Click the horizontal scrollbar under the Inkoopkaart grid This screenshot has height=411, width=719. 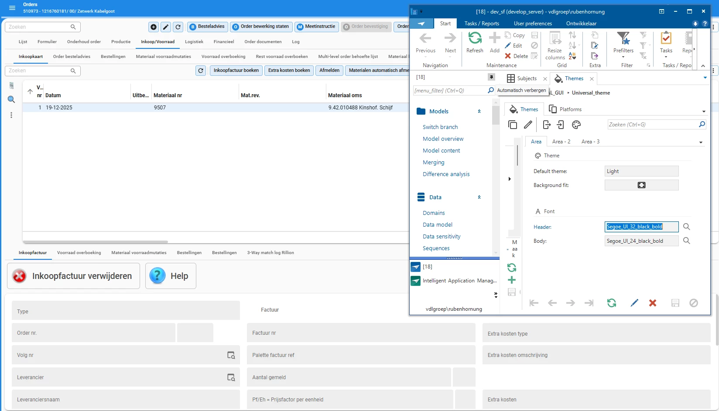coord(95,241)
